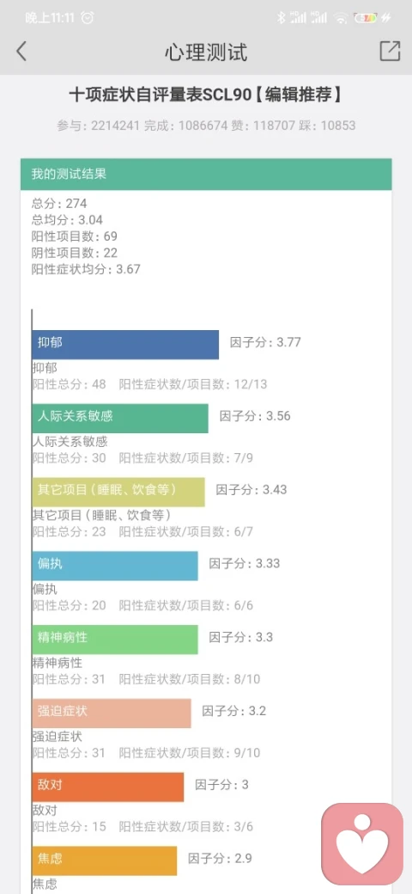Open the share icon at top right

tap(390, 51)
